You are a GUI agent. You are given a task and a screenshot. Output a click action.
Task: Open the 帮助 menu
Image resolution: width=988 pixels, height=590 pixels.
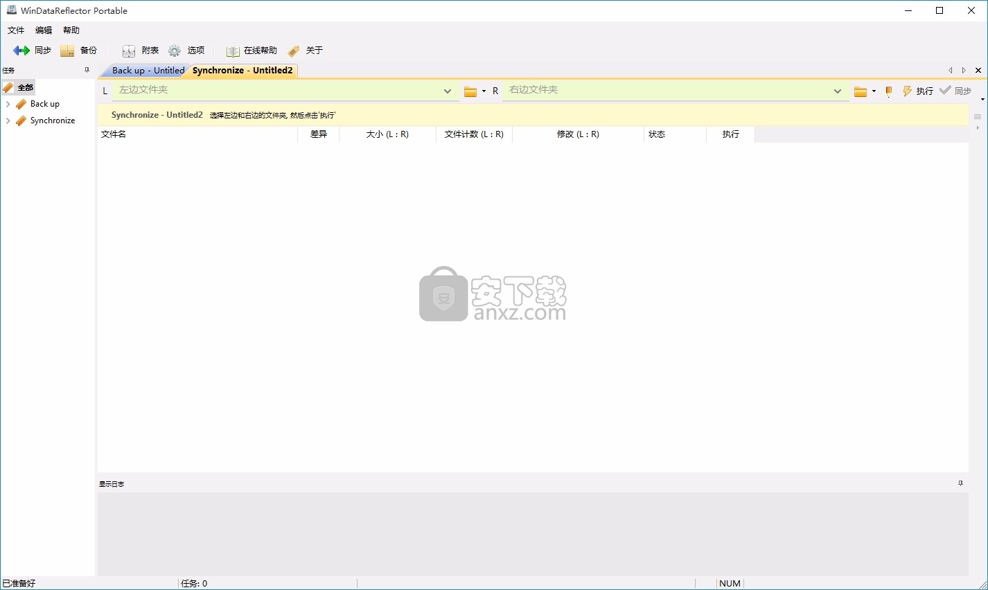coord(71,30)
